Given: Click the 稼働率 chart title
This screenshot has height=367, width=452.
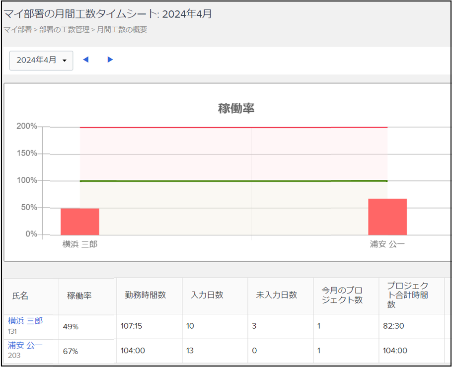Looking at the screenshot, I should click(x=236, y=108).
